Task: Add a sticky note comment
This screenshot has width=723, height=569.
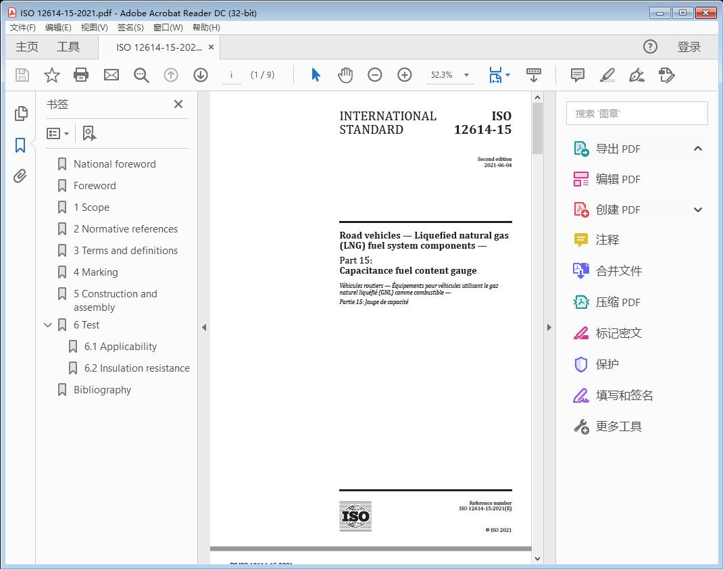Action: click(578, 75)
